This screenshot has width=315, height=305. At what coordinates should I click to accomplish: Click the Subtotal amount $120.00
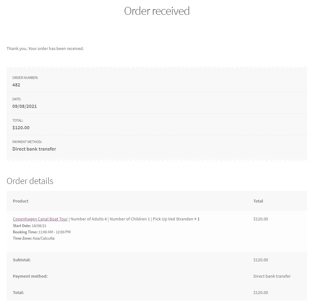261,260
